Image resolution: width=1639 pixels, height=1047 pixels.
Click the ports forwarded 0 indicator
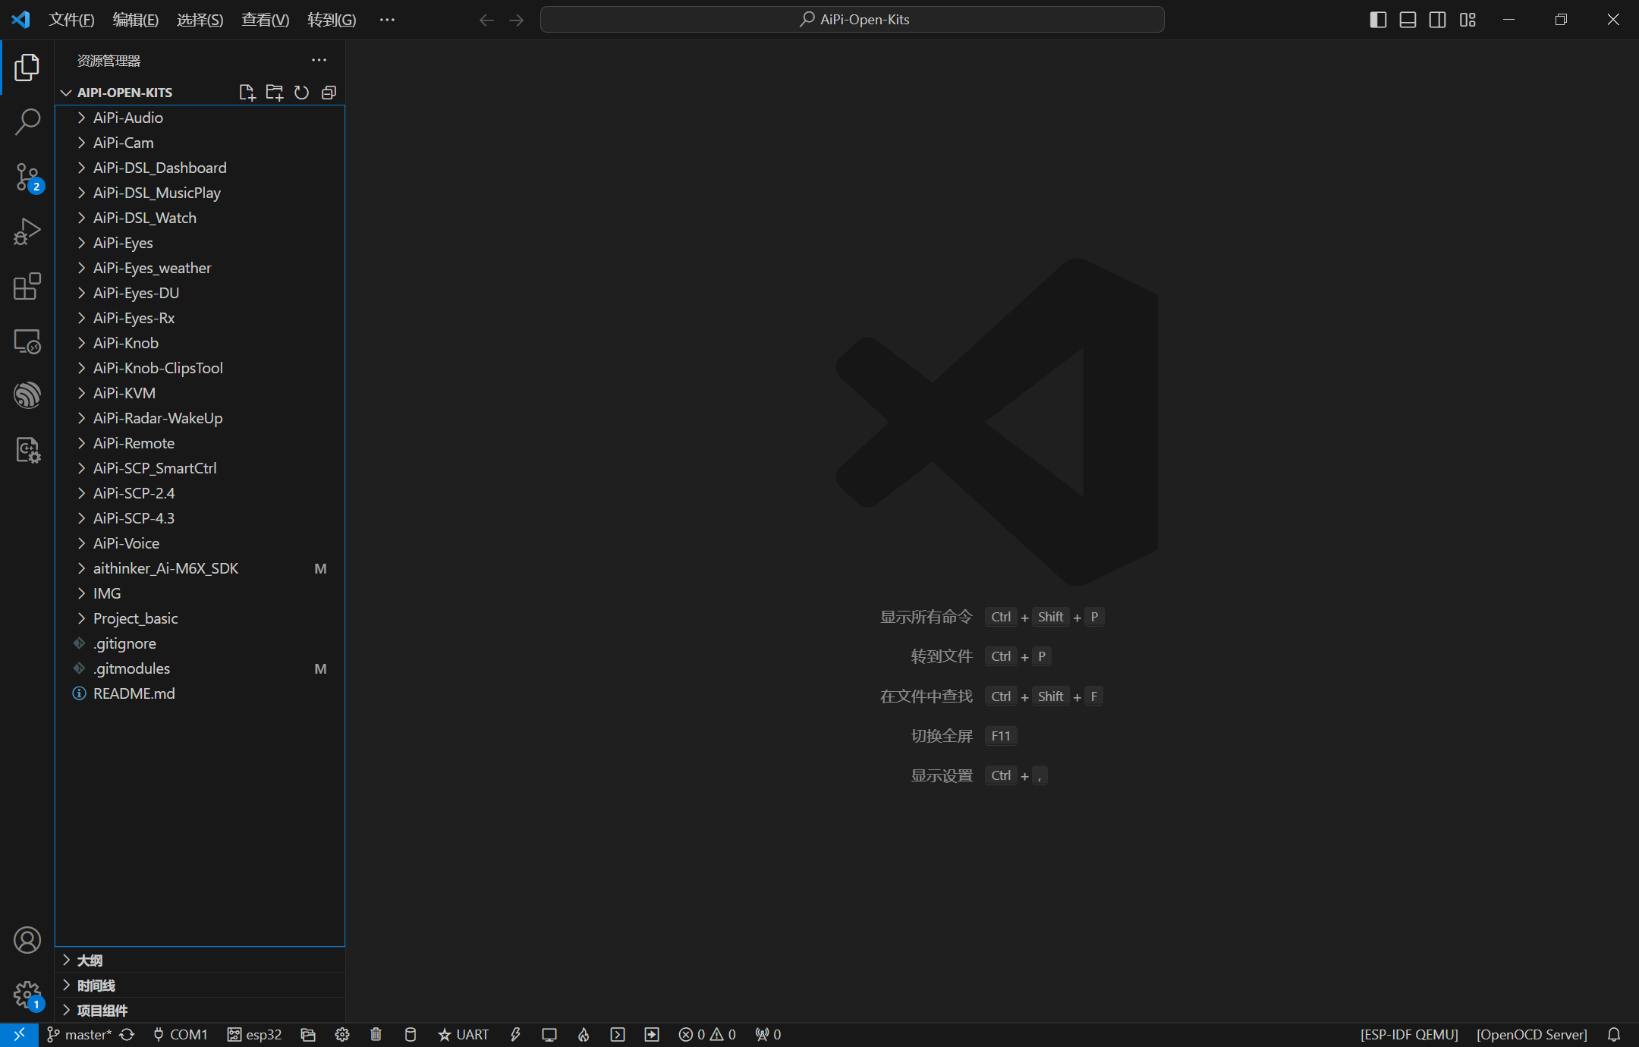[768, 1035]
